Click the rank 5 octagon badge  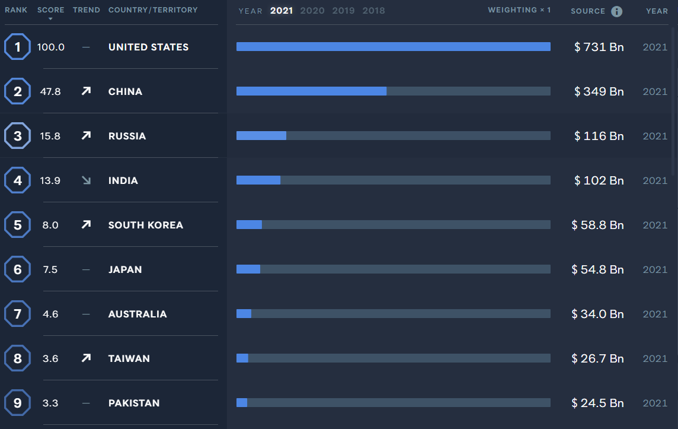tap(18, 225)
